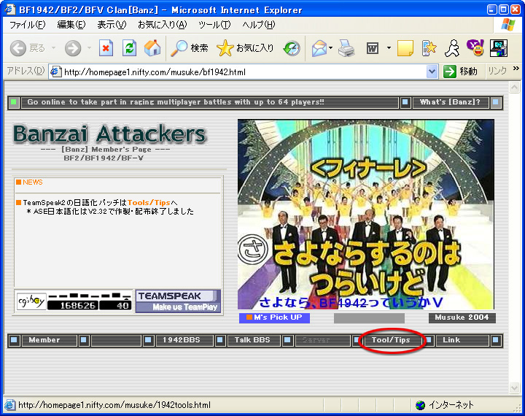Screen dimensions: 525x416
Task: Click the M's Pick UP label
Action: point(274,317)
